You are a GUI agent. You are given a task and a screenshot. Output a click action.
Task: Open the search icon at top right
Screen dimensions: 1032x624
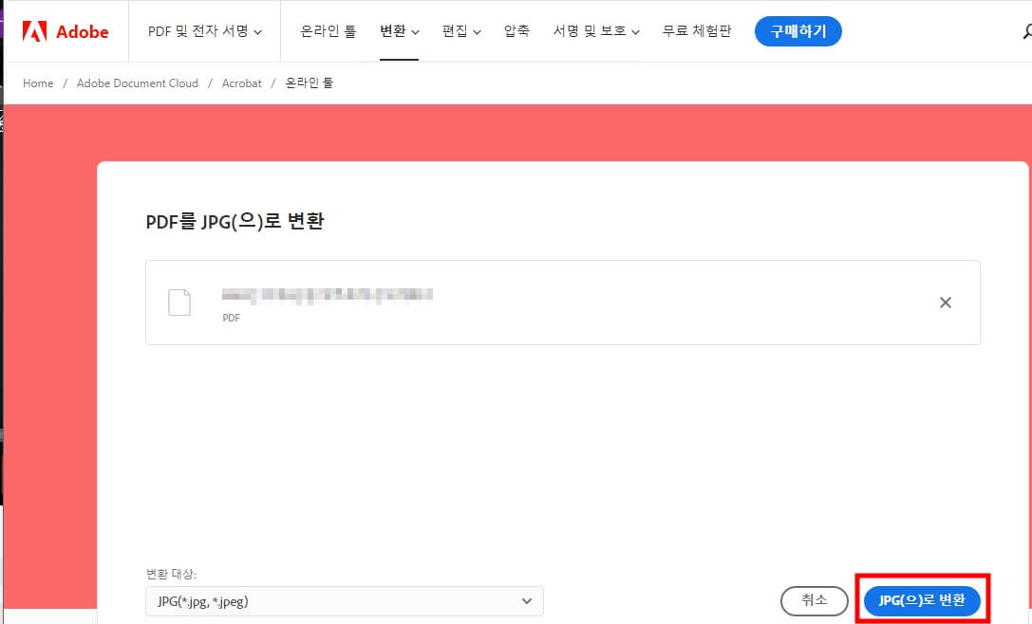1027,30
